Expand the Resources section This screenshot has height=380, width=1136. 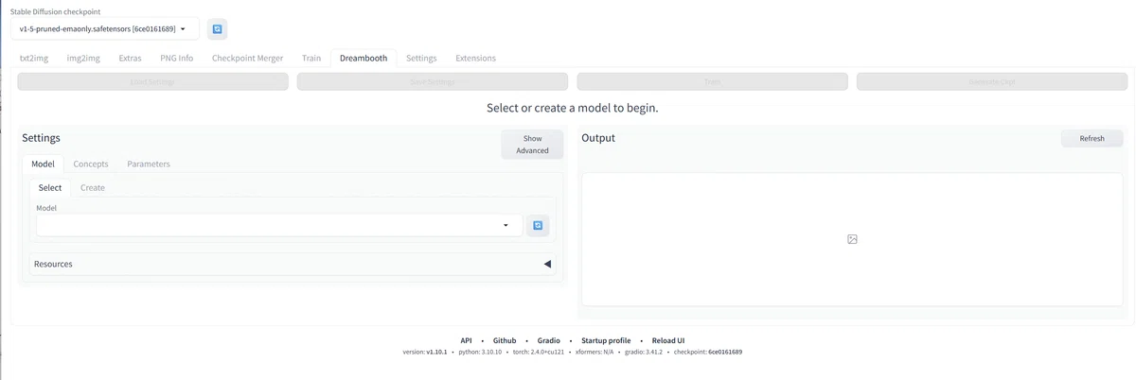tap(293, 264)
